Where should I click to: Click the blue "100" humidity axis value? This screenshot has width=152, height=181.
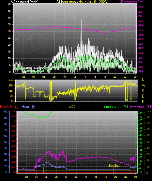[5, 112]
